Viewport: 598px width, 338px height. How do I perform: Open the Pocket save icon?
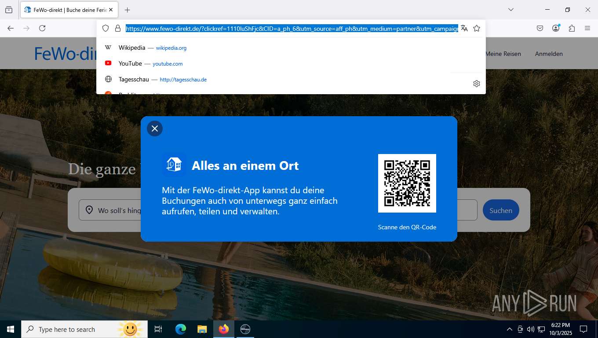[x=540, y=28]
